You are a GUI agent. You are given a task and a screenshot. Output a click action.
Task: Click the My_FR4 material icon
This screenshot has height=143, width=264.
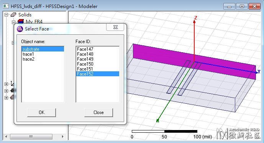tap(21, 21)
